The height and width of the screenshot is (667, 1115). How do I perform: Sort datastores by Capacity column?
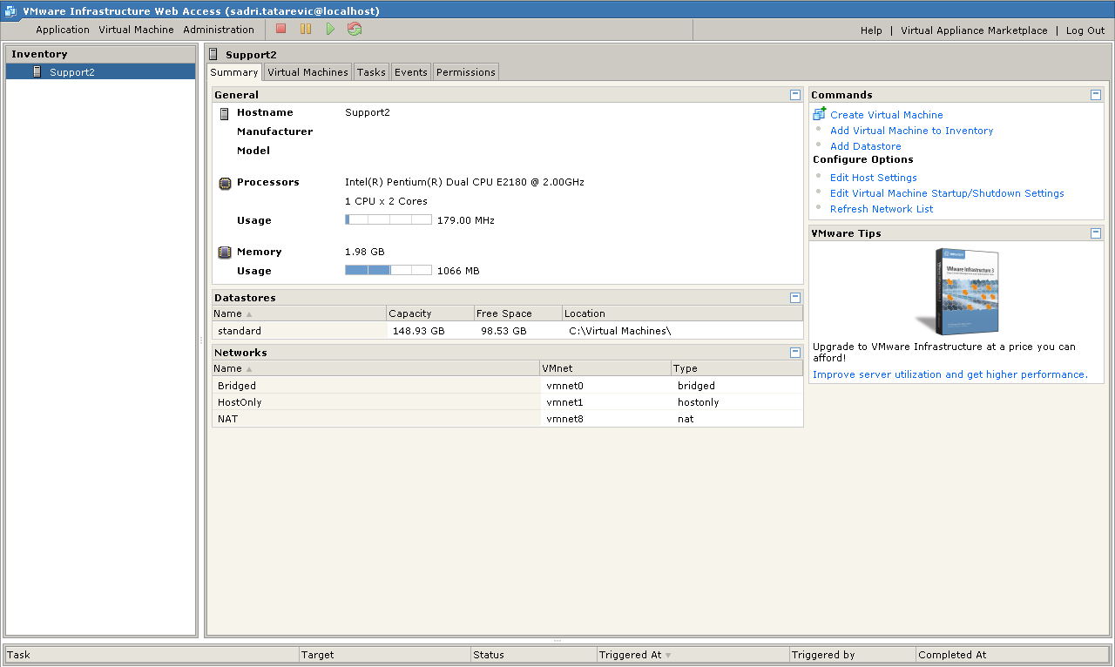(429, 313)
